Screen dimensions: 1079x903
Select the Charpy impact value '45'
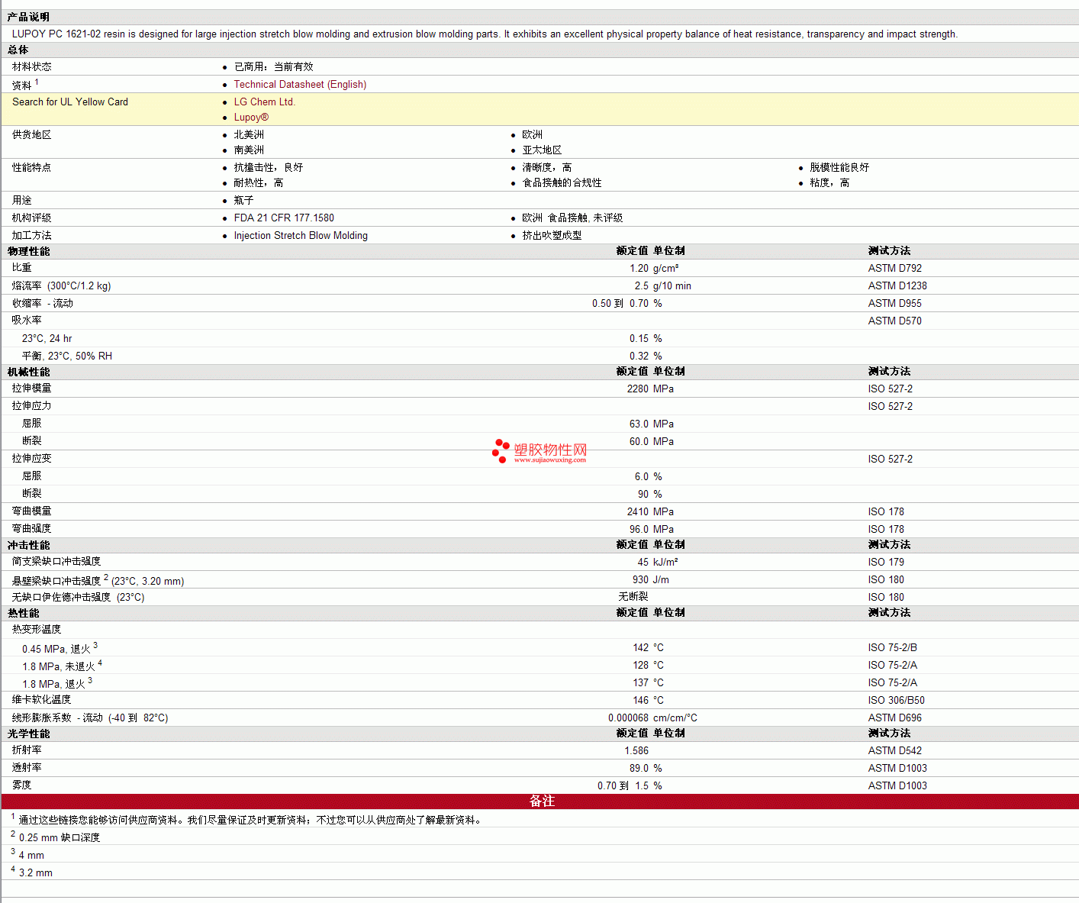click(643, 563)
